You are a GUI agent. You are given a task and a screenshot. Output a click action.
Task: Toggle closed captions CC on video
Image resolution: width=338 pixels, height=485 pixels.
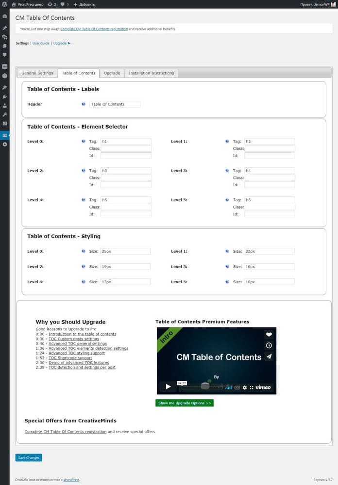237,388
